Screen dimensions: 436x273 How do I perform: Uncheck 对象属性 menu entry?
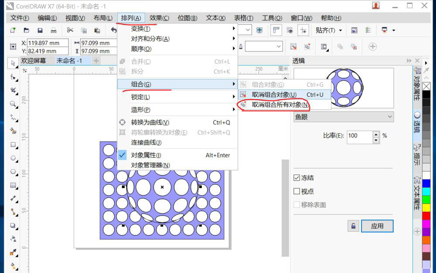pyautogui.click(x=146, y=155)
